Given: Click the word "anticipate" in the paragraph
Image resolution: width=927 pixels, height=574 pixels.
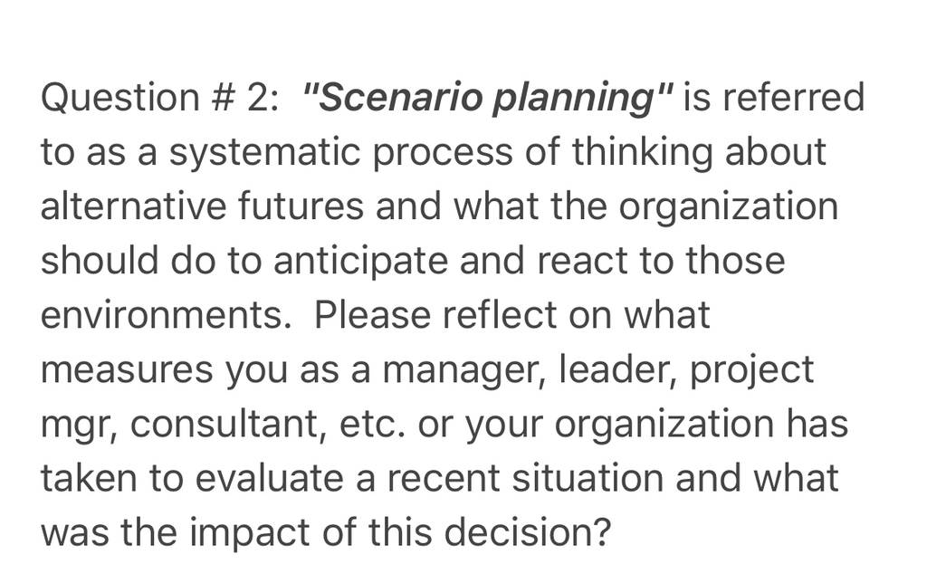Looking at the screenshot, I should coord(360,262).
